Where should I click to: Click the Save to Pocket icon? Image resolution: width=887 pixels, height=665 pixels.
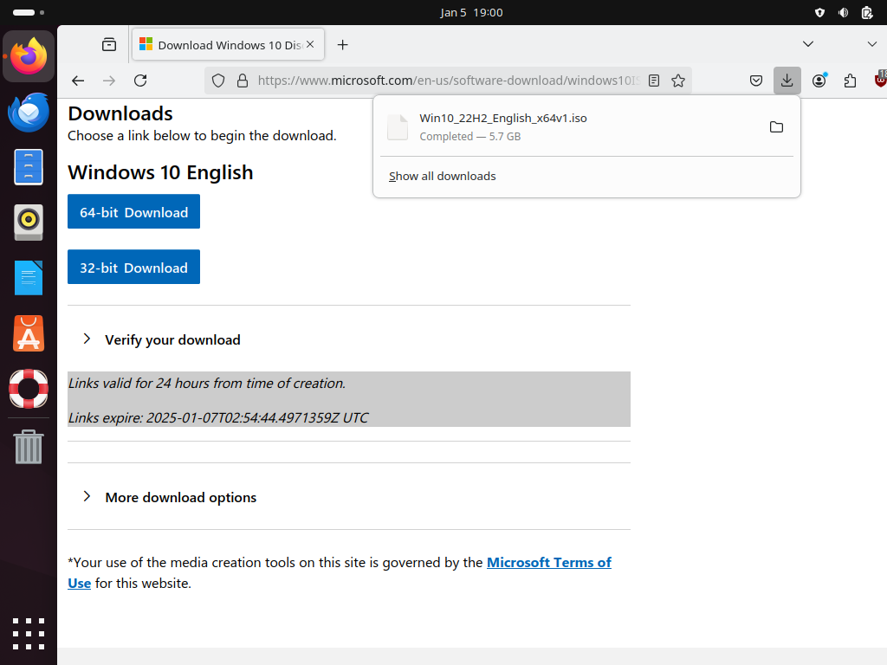pyautogui.click(x=755, y=81)
